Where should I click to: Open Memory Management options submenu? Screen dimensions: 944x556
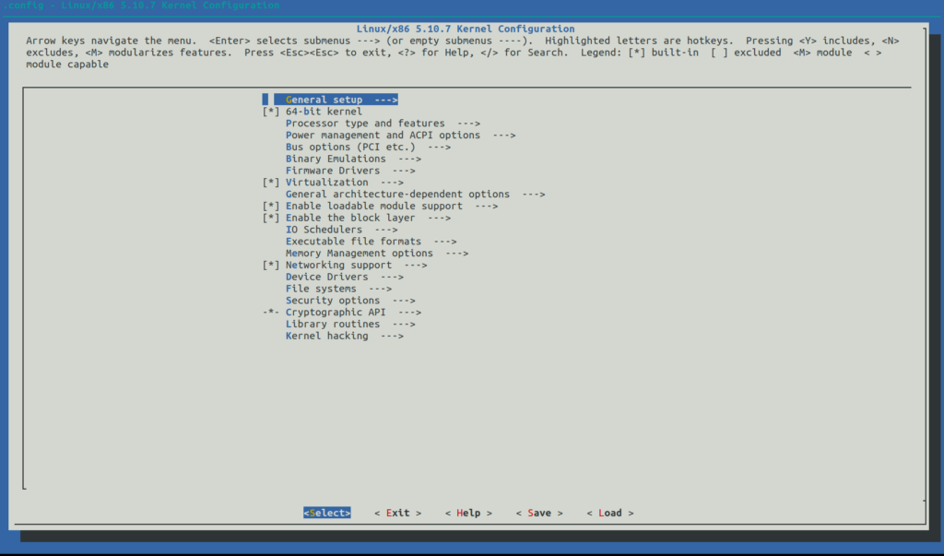pyautogui.click(x=377, y=254)
